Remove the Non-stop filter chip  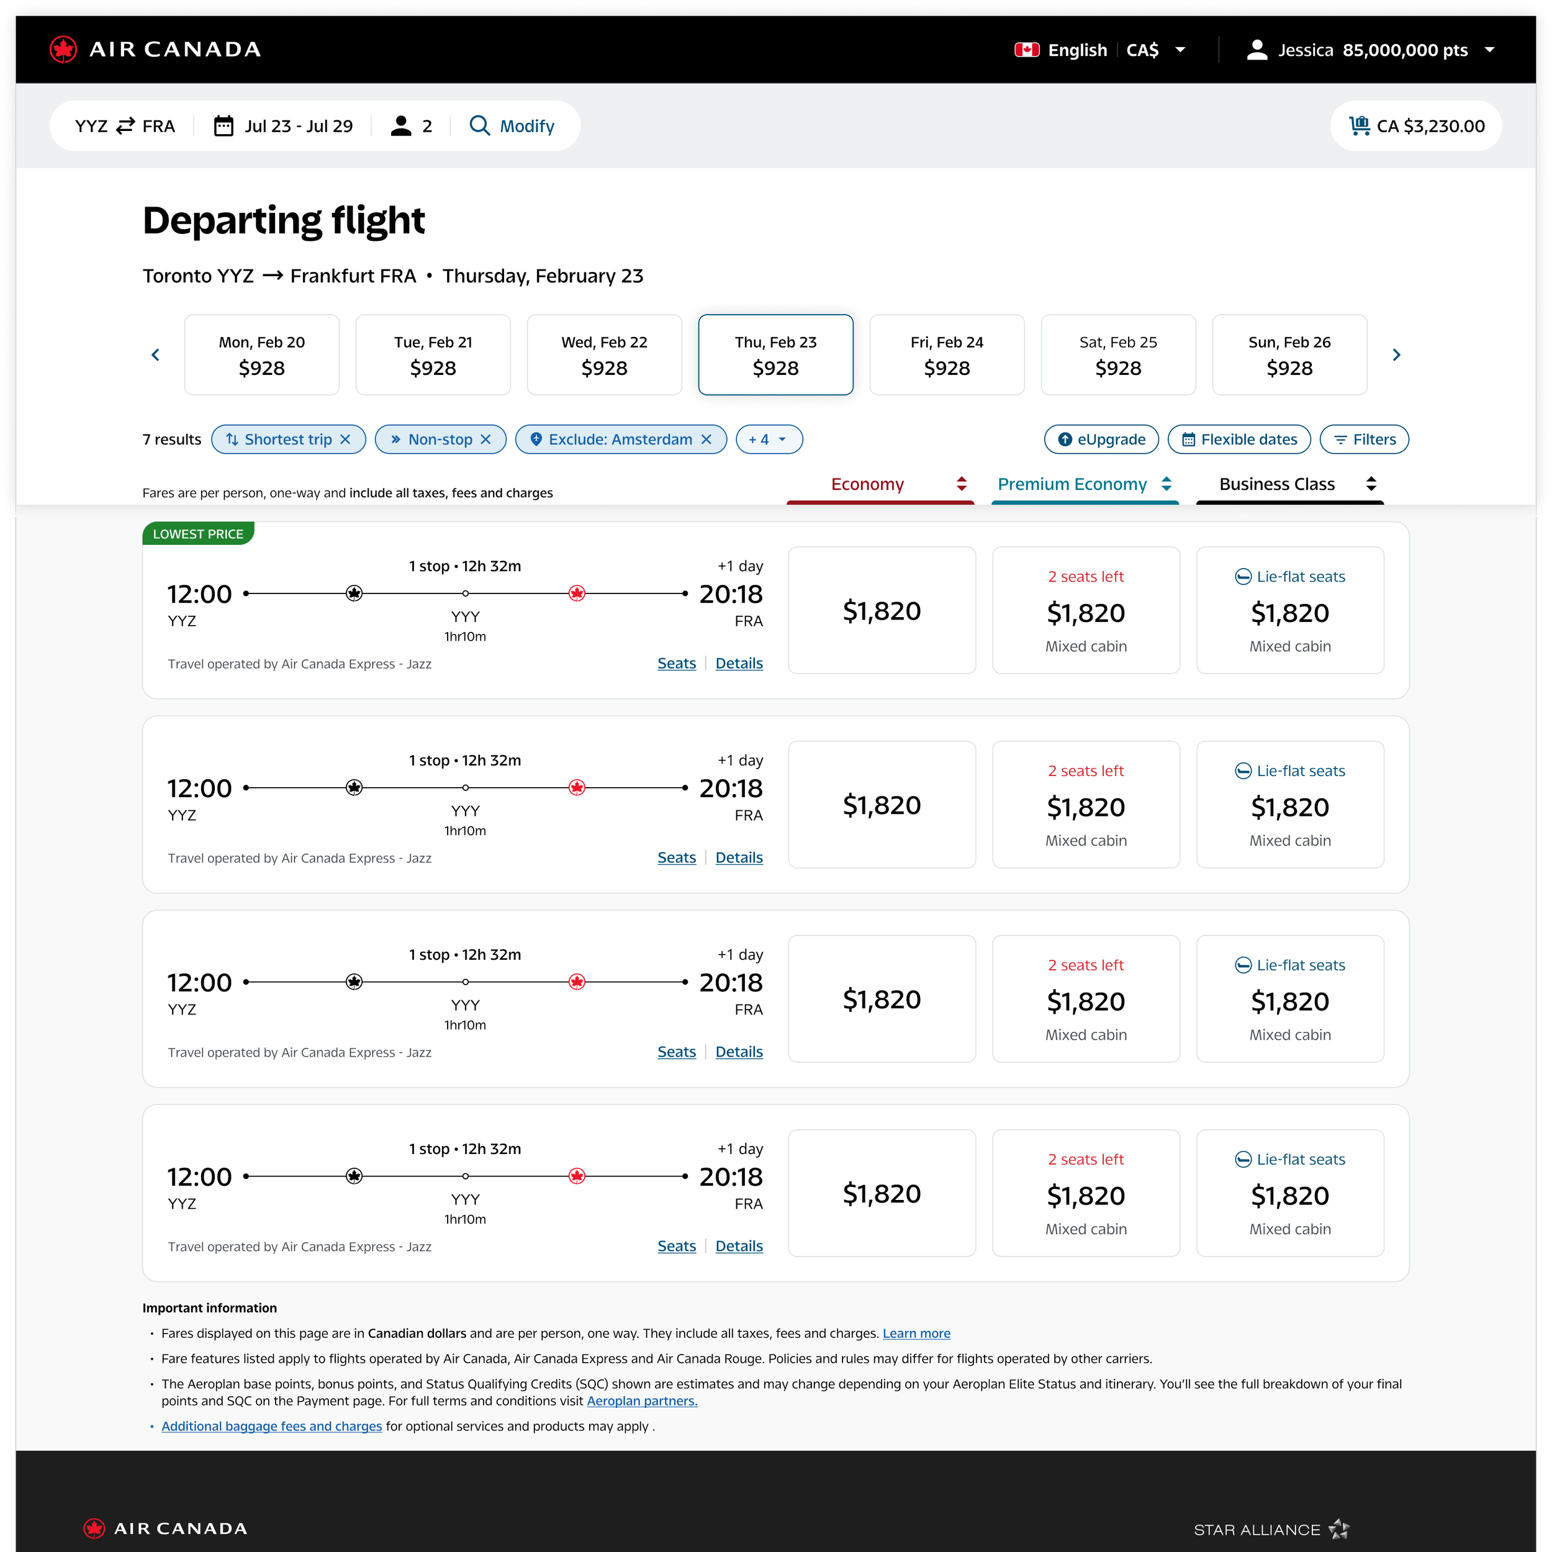click(x=485, y=440)
